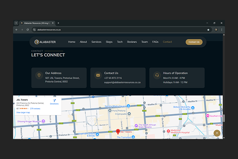The height and width of the screenshot is (159, 238).
Task: Click 507 JSL Towers address text
Action: (x=62, y=80)
